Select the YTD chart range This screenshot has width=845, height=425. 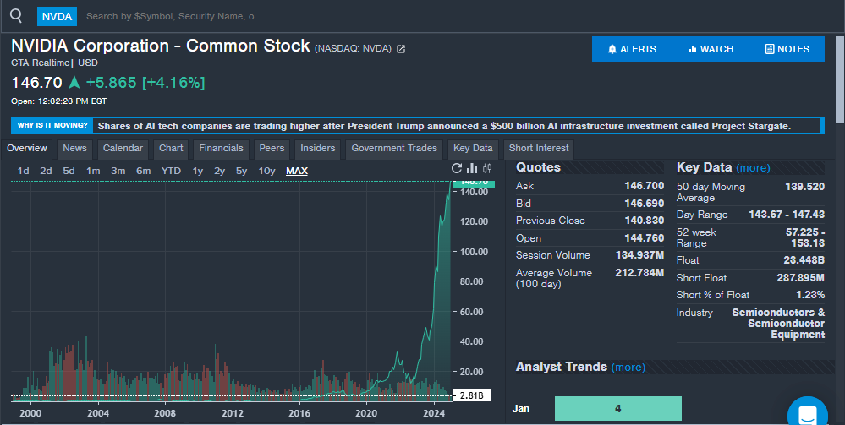[x=171, y=171]
